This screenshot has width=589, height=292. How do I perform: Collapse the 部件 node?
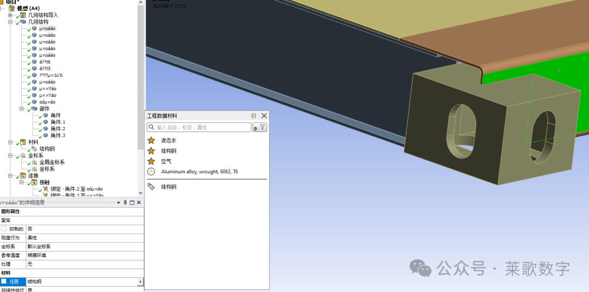[21, 108]
